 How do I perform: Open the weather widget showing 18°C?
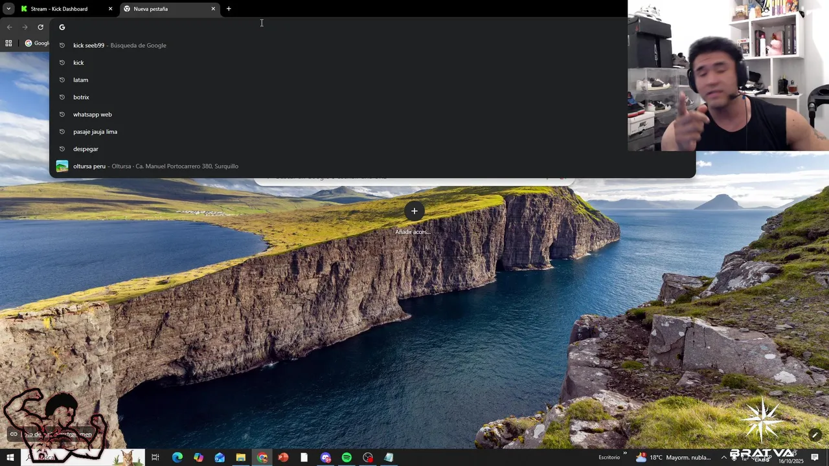coord(674,458)
